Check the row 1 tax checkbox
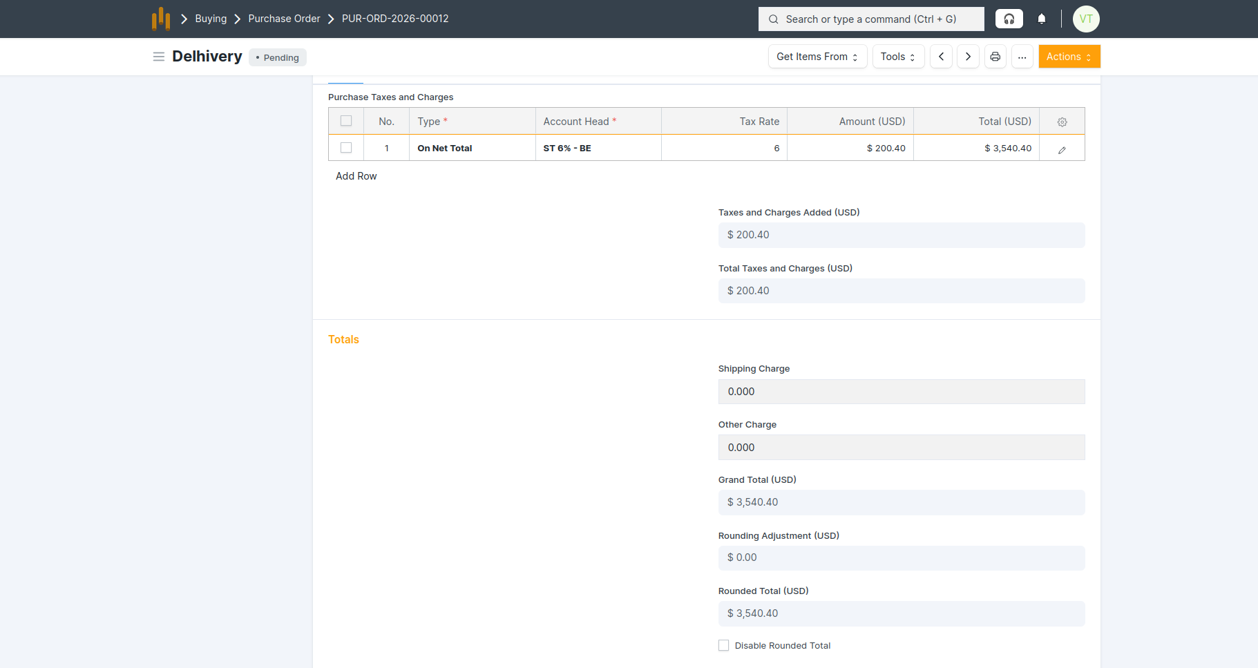The height and width of the screenshot is (668, 1258). tap(346, 148)
